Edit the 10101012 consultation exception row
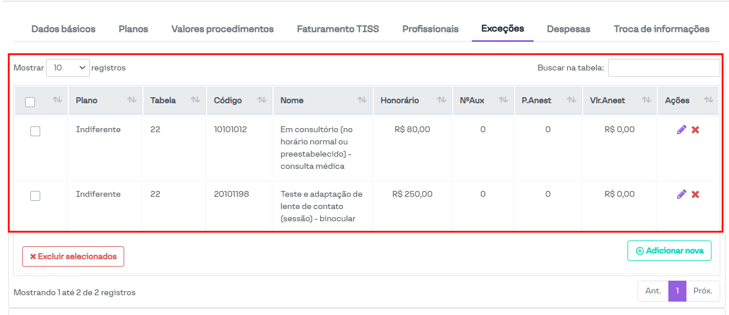Screen dimensions: 729x315 (681, 130)
